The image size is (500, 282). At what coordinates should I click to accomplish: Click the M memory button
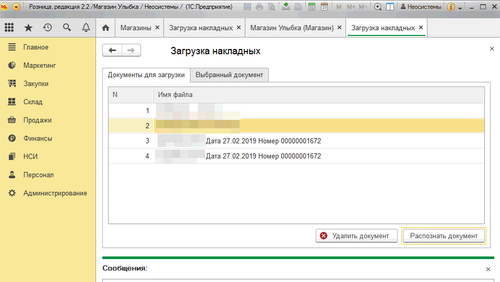[339, 7]
